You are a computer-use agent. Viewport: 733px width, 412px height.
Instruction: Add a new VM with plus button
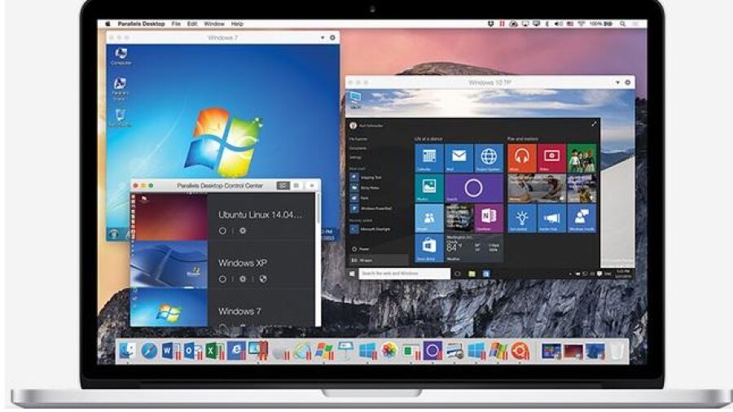(x=312, y=186)
